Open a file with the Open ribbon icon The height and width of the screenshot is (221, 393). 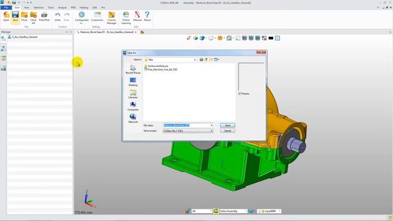click(x=6, y=17)
